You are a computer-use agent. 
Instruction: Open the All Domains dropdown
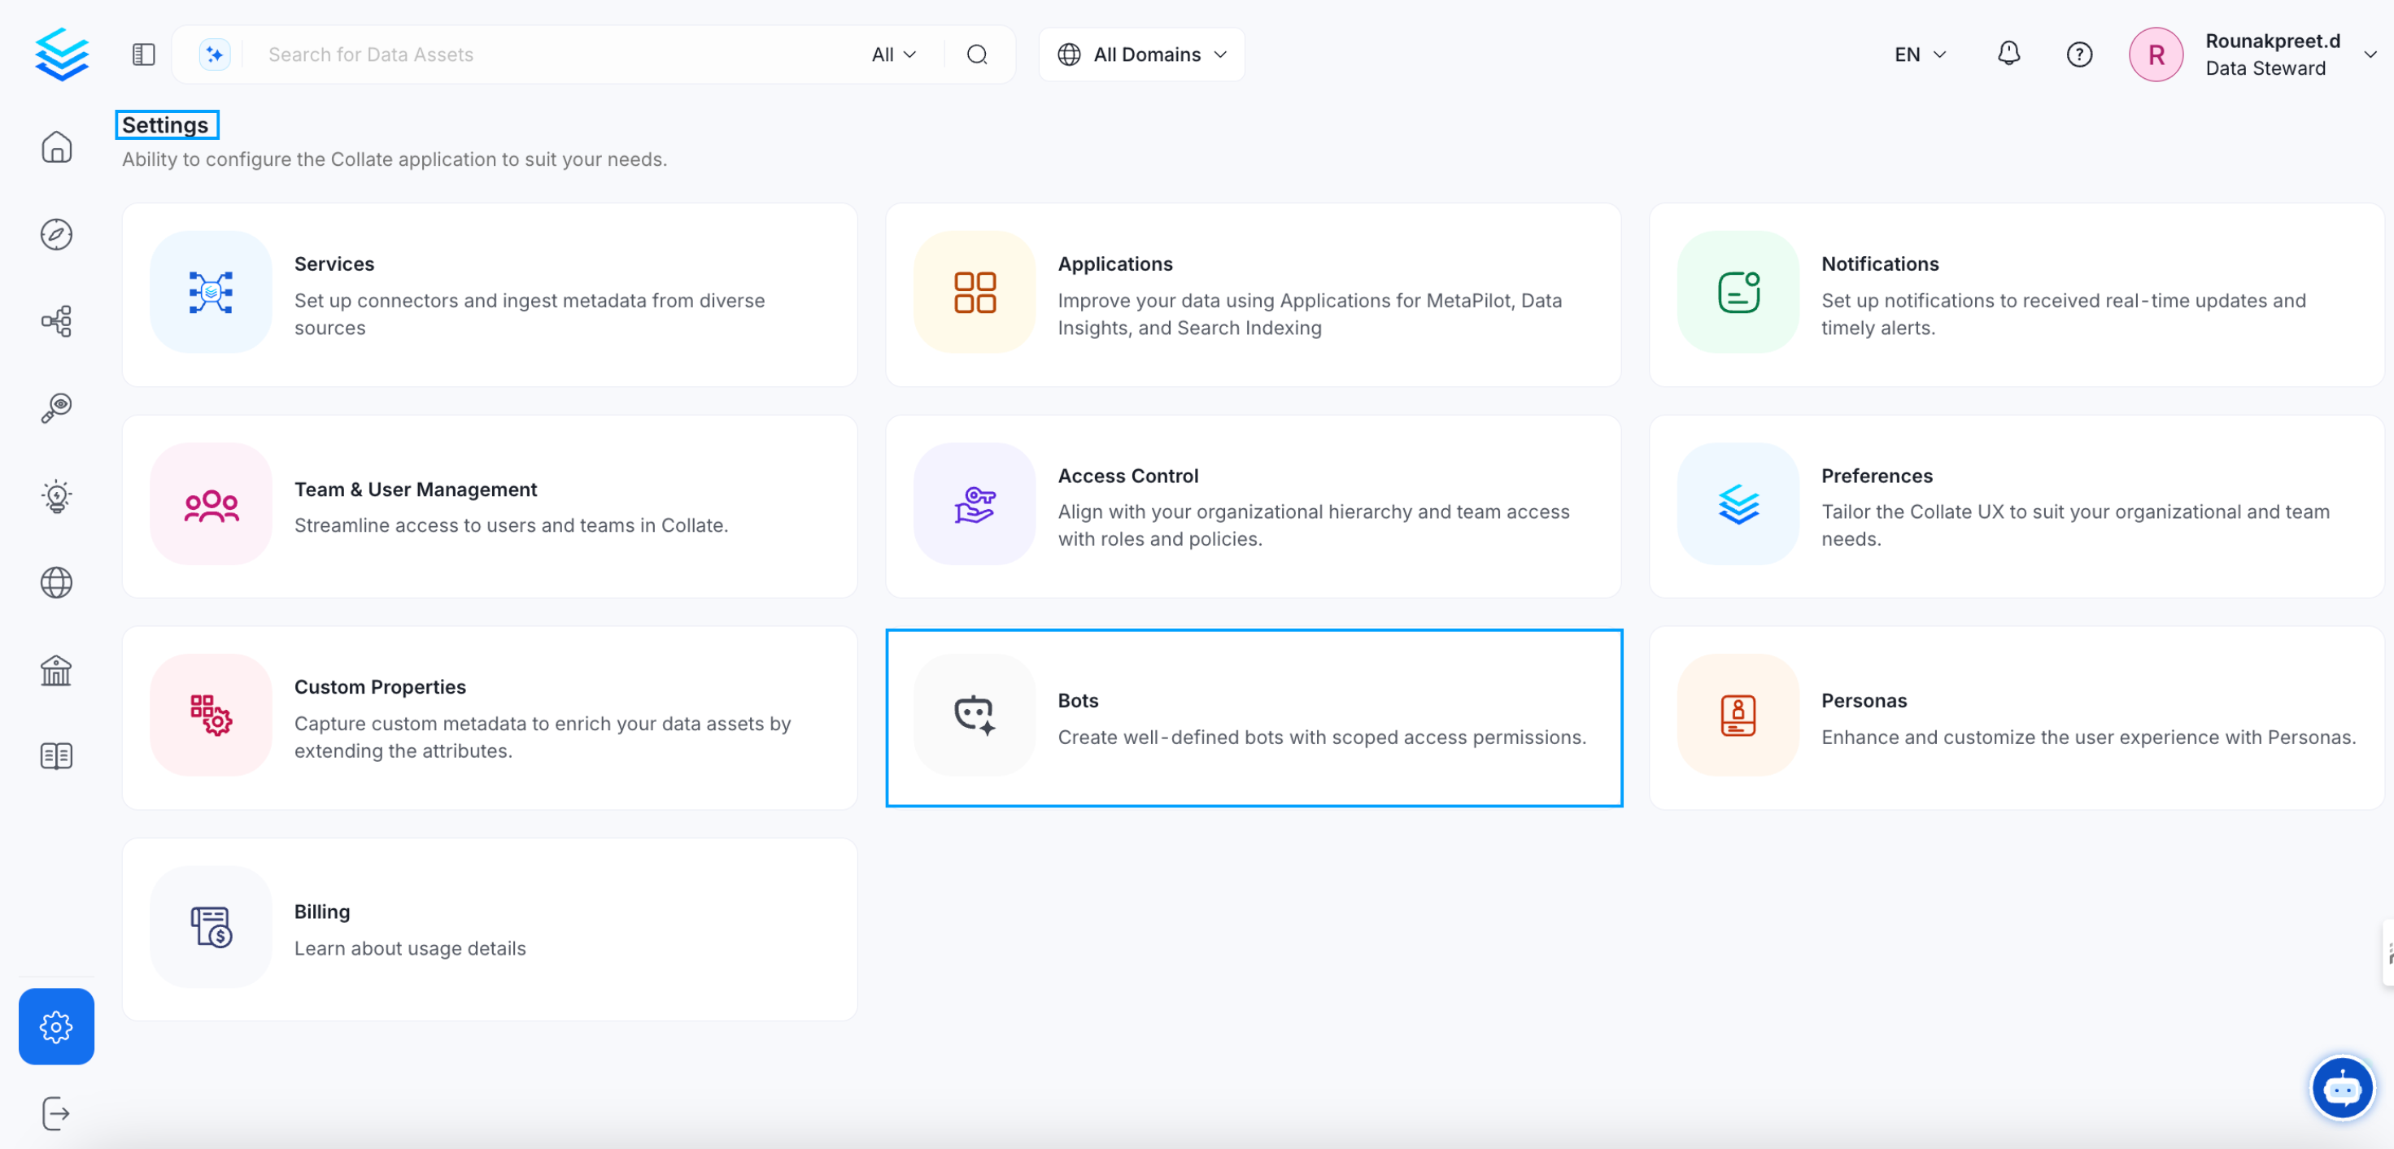(1141, 54)
